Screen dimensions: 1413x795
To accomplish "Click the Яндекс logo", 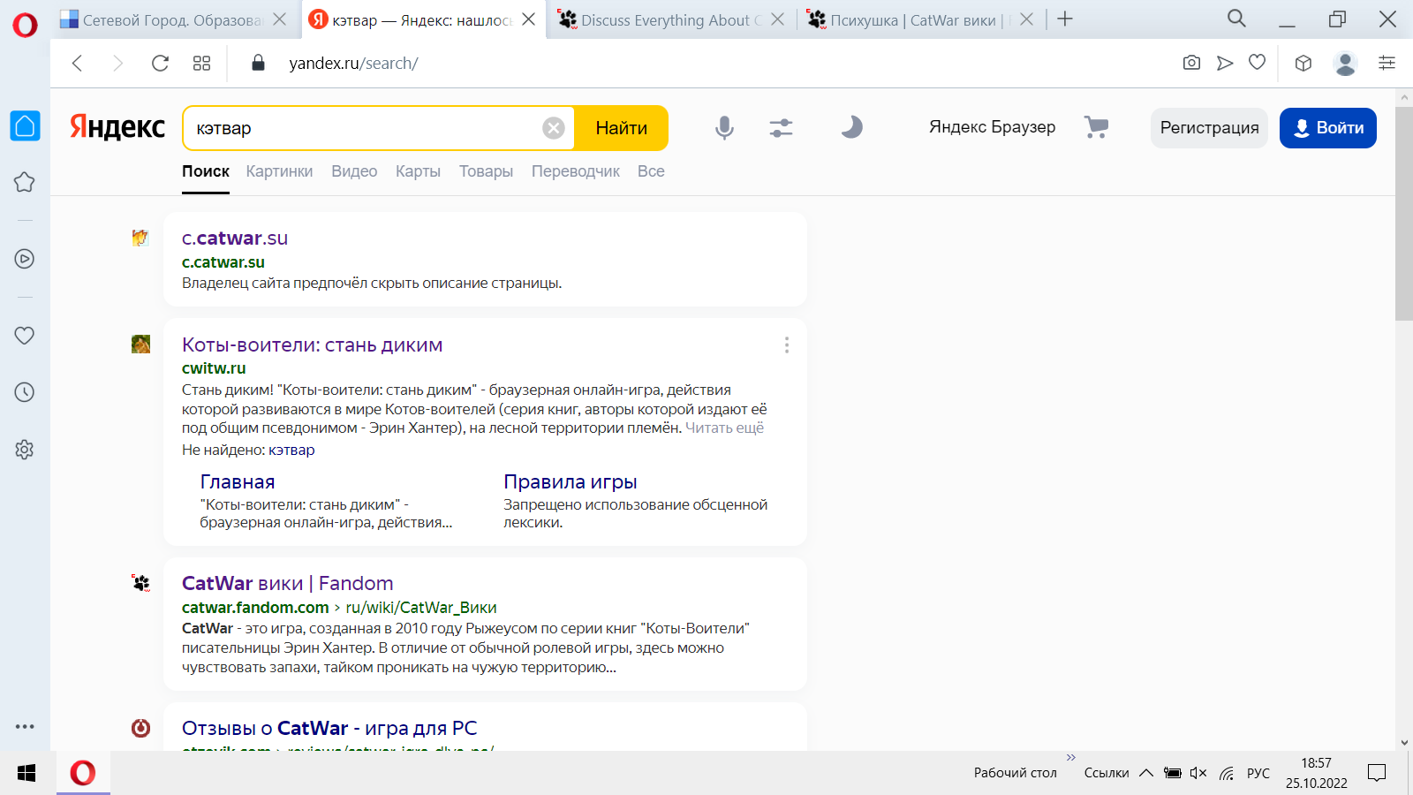I will click(117, 127).
